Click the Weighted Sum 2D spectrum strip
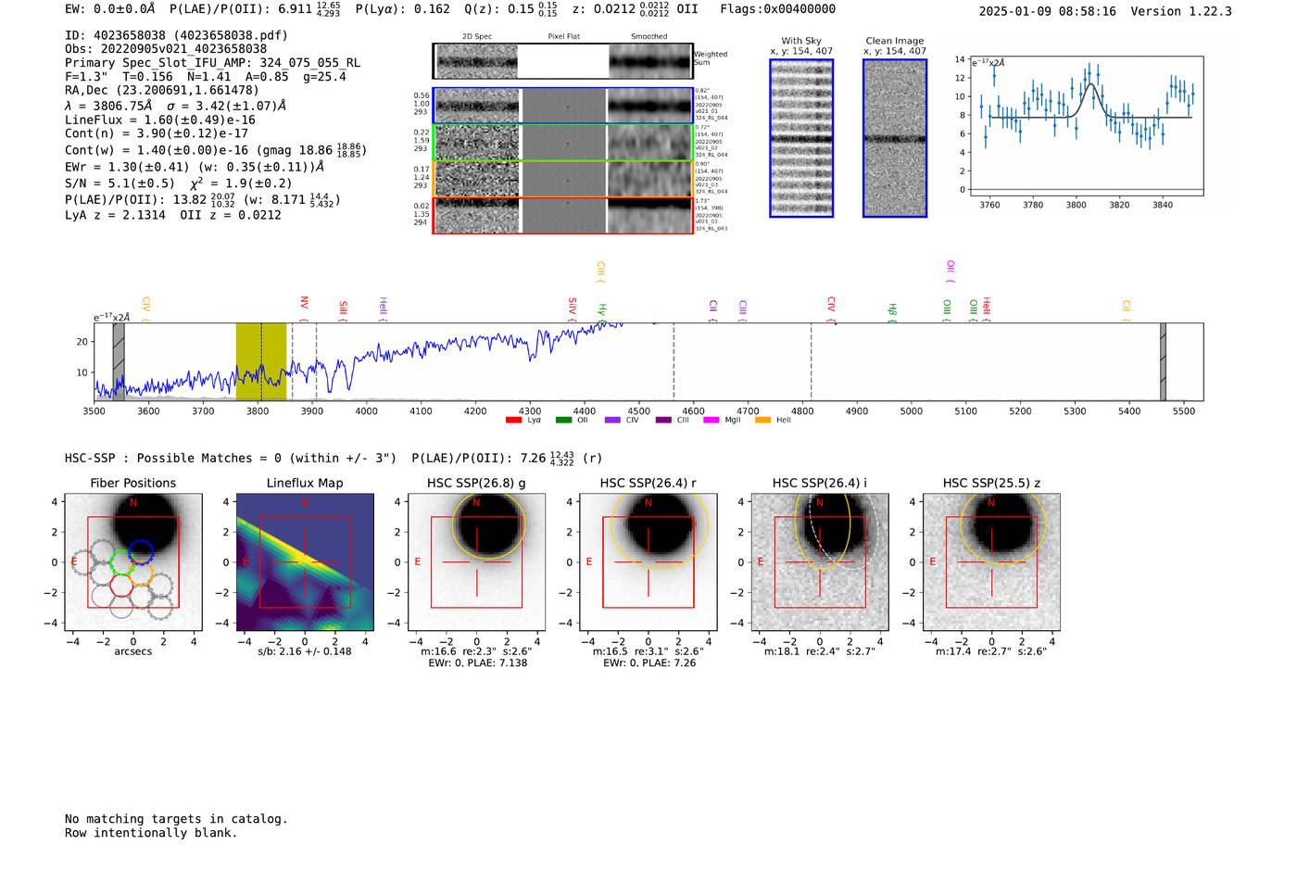 coord(563,61)
